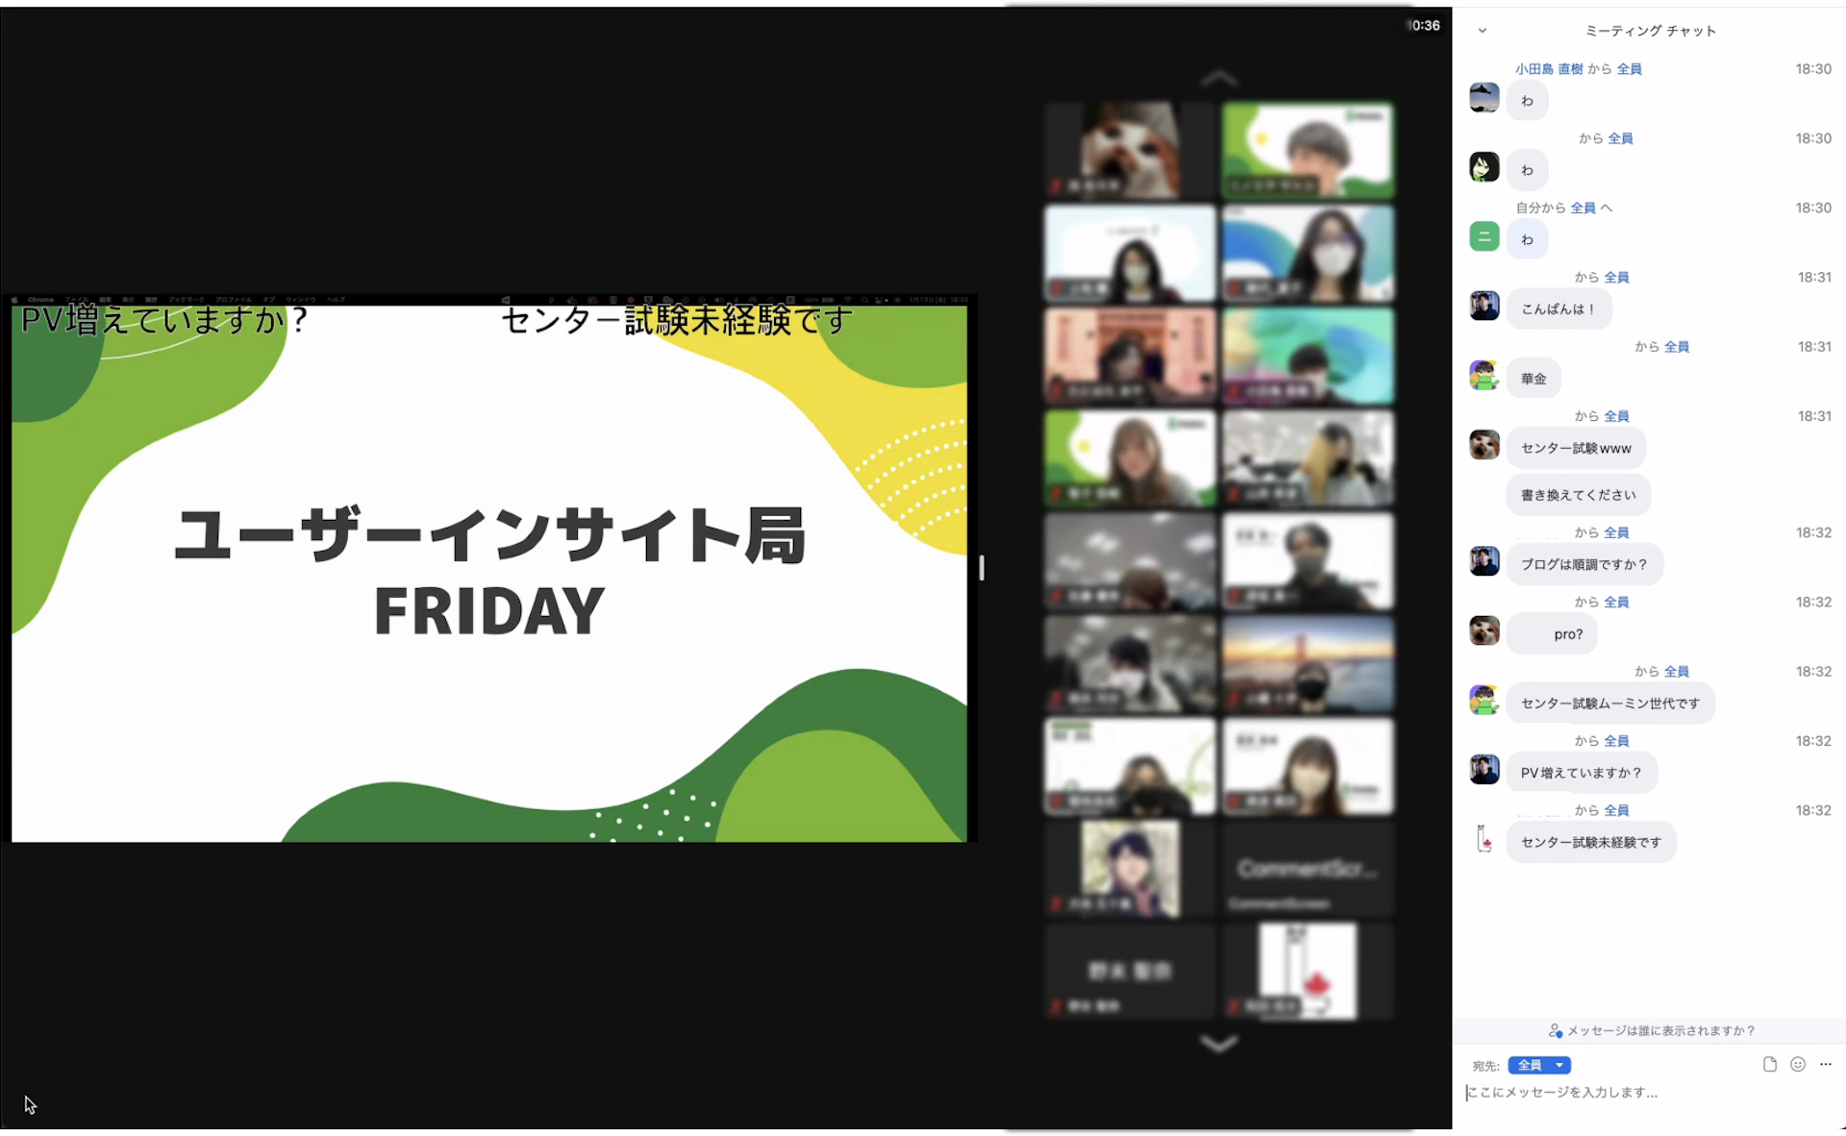Click the who-can-see-messages info icon
The height and width of the screenshot is (1136, 1846).
1555,1030
